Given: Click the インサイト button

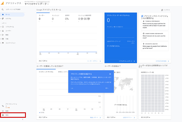Looking at the screenshot, I should point(166,10).
